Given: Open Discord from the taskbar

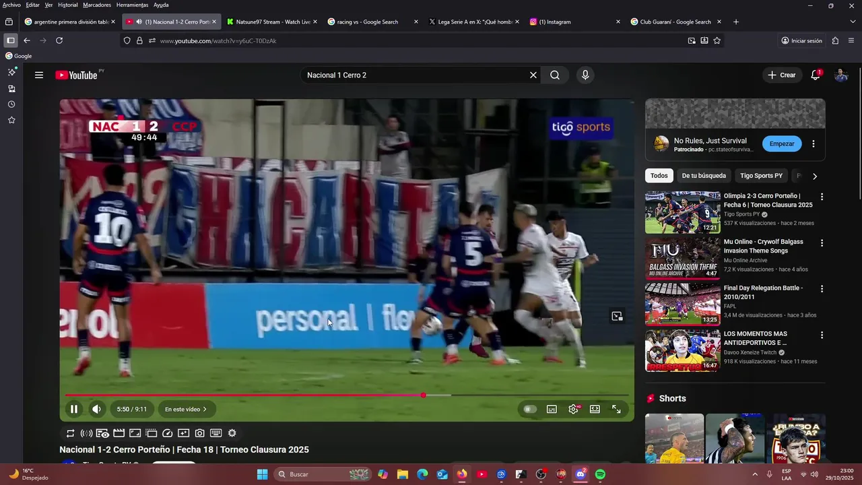Looking at the screenshot, I should tap(581, 474).
